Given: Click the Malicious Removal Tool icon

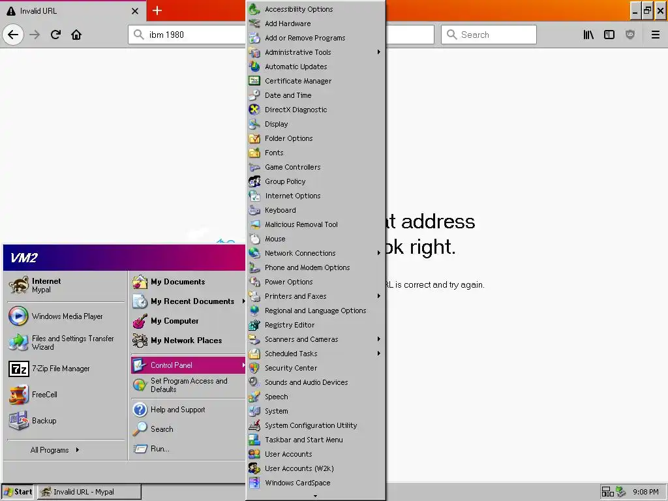Looking at the screenshot, I should pos(254,224).
